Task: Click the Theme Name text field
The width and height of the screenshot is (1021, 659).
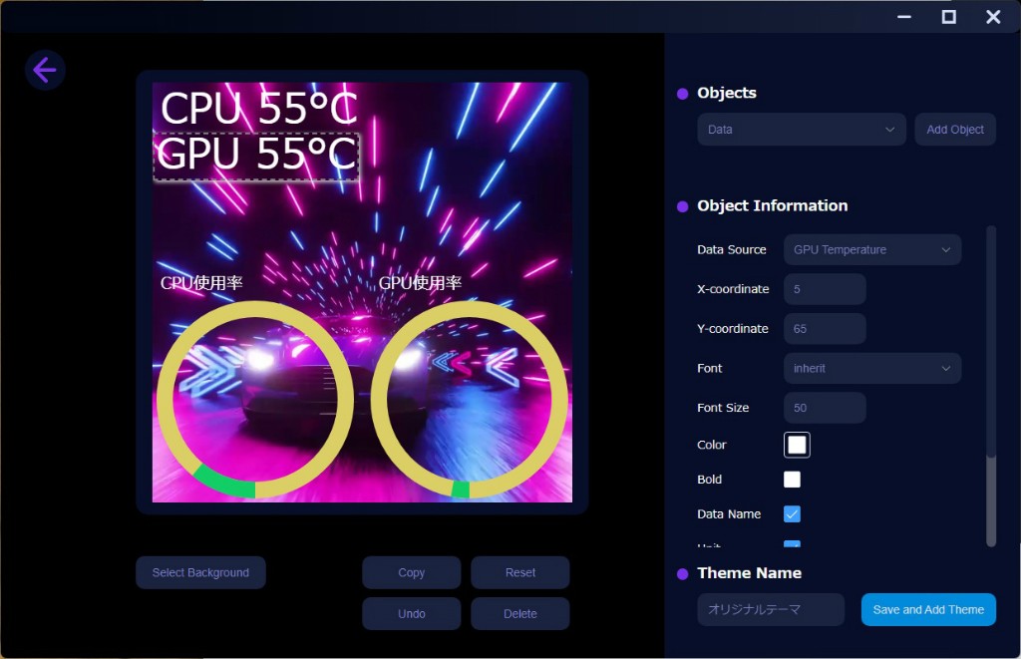Action: [x=770, y=610]
